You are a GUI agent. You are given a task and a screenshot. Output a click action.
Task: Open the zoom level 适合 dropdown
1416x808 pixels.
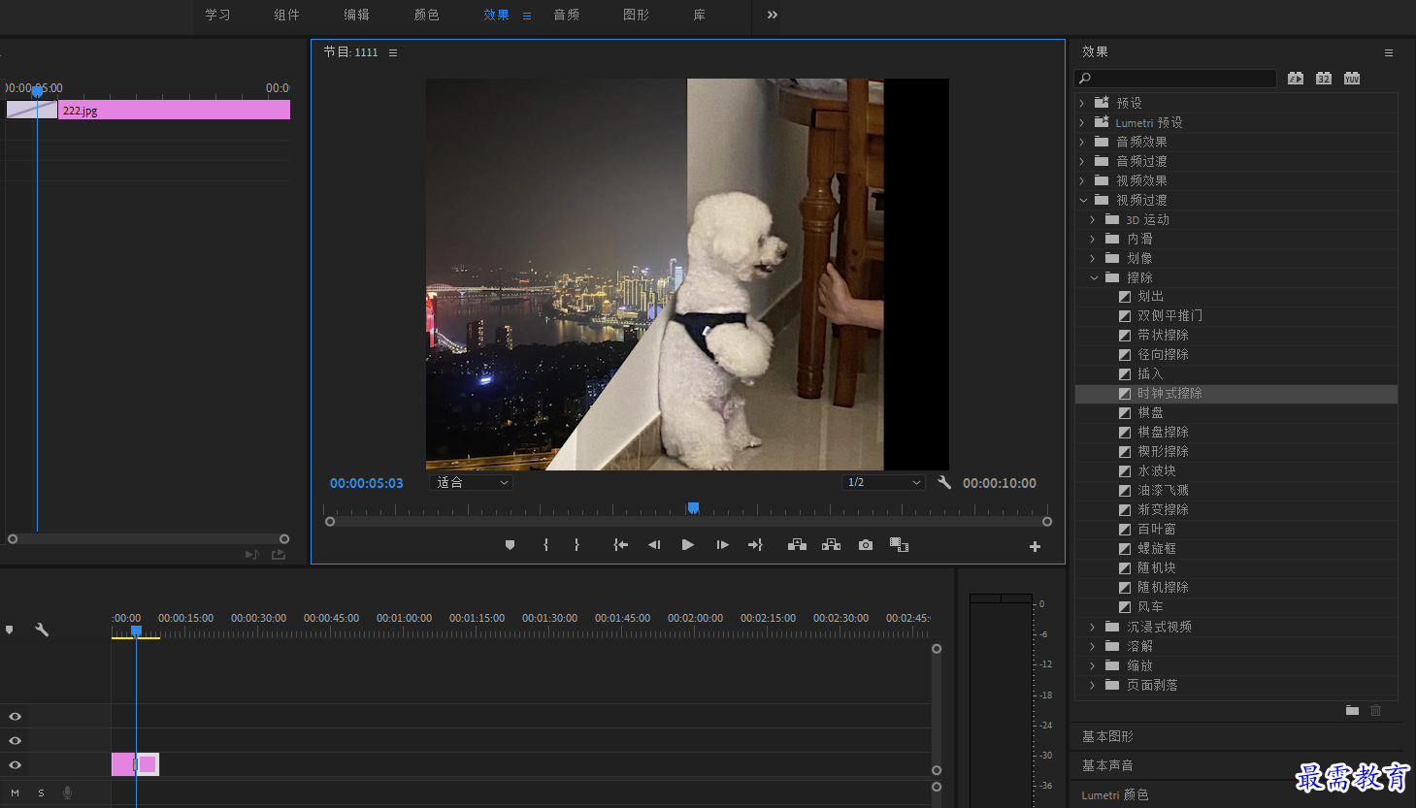471,482
